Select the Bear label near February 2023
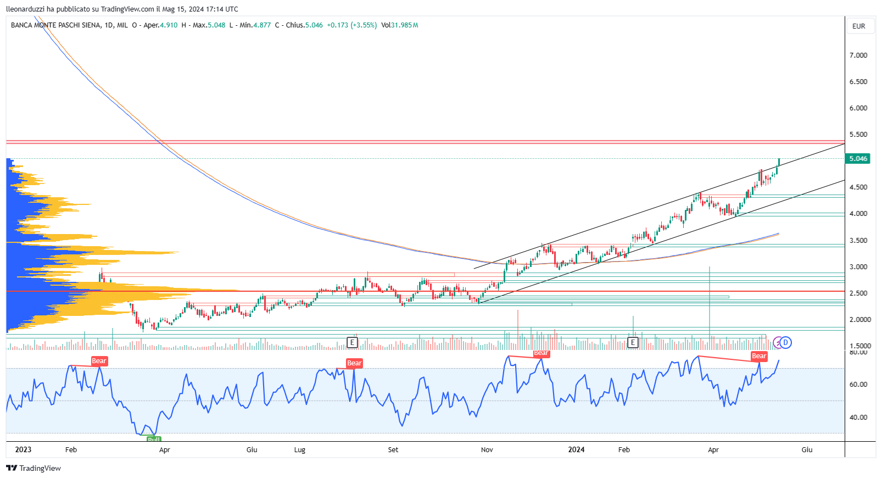The width and height of the screenshot is (882, 478). coord(99,361)
